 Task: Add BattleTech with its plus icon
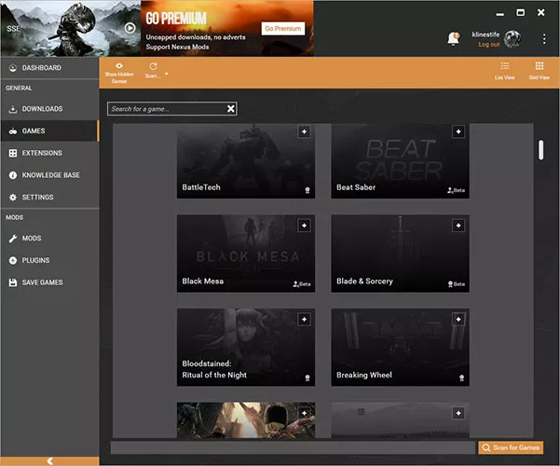click(305, 131)
